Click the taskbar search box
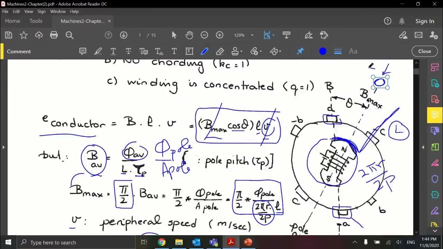443x249 pixels. tap(76, 242)
